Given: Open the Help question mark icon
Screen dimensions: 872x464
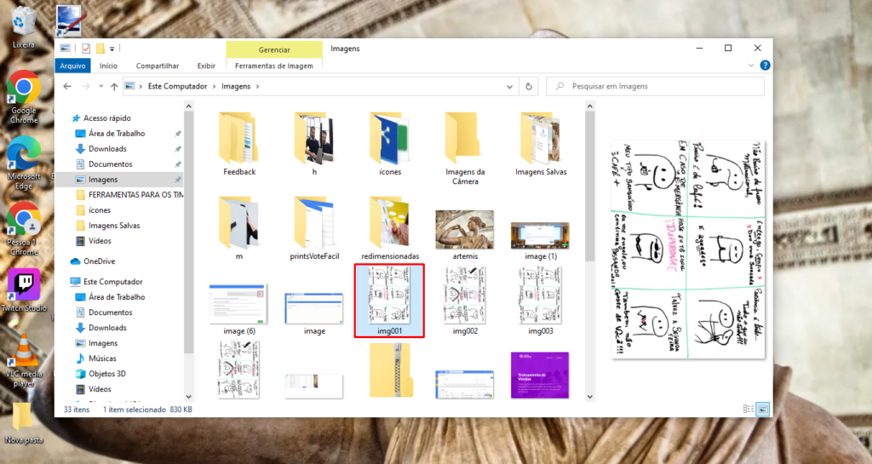Looking at the screenshot, I should click(766, 66).
